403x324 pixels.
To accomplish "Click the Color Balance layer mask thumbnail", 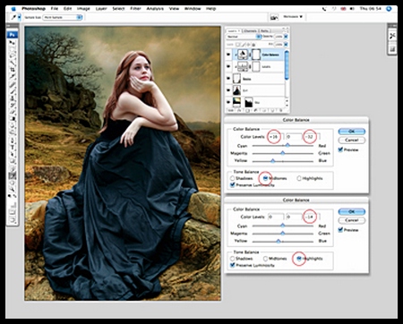I will pyautogui.click(x=256, y=55).
